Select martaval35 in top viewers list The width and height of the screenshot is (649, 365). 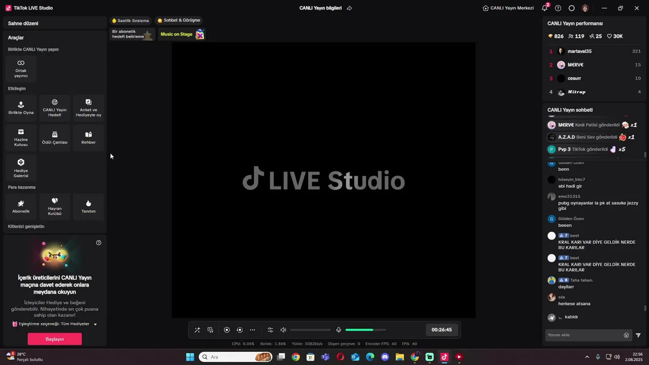595,51
